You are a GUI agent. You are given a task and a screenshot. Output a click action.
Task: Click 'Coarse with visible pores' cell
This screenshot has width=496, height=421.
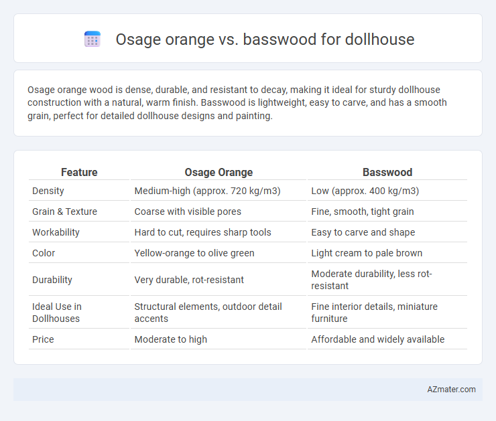(x=188, y=212)
